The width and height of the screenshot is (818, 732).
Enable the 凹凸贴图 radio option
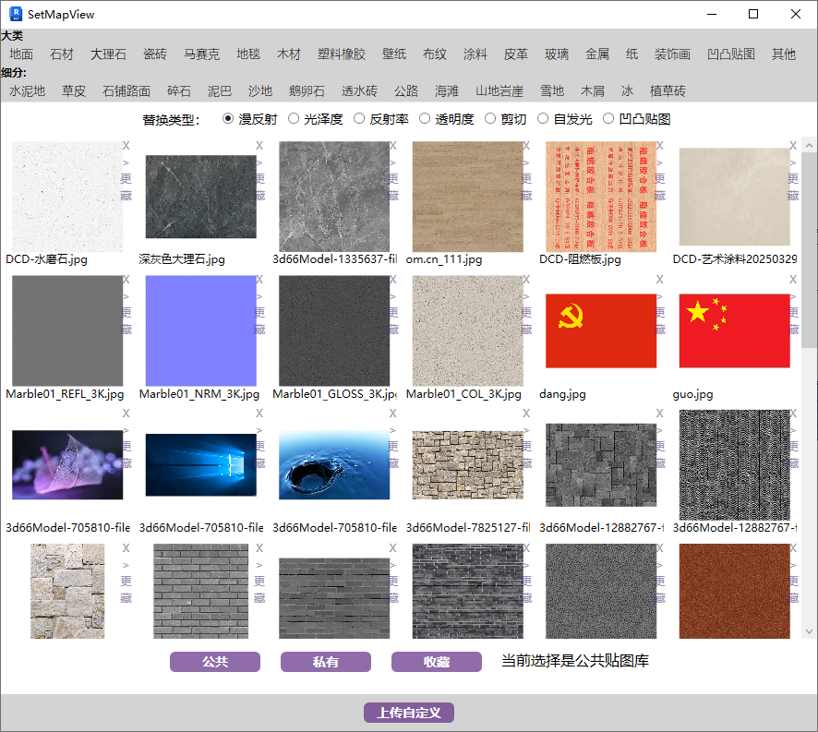(x=608, y=119)
